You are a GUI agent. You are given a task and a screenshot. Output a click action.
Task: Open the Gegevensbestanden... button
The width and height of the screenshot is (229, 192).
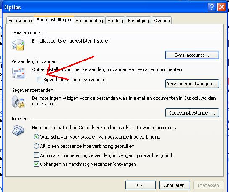coord(192,113)
